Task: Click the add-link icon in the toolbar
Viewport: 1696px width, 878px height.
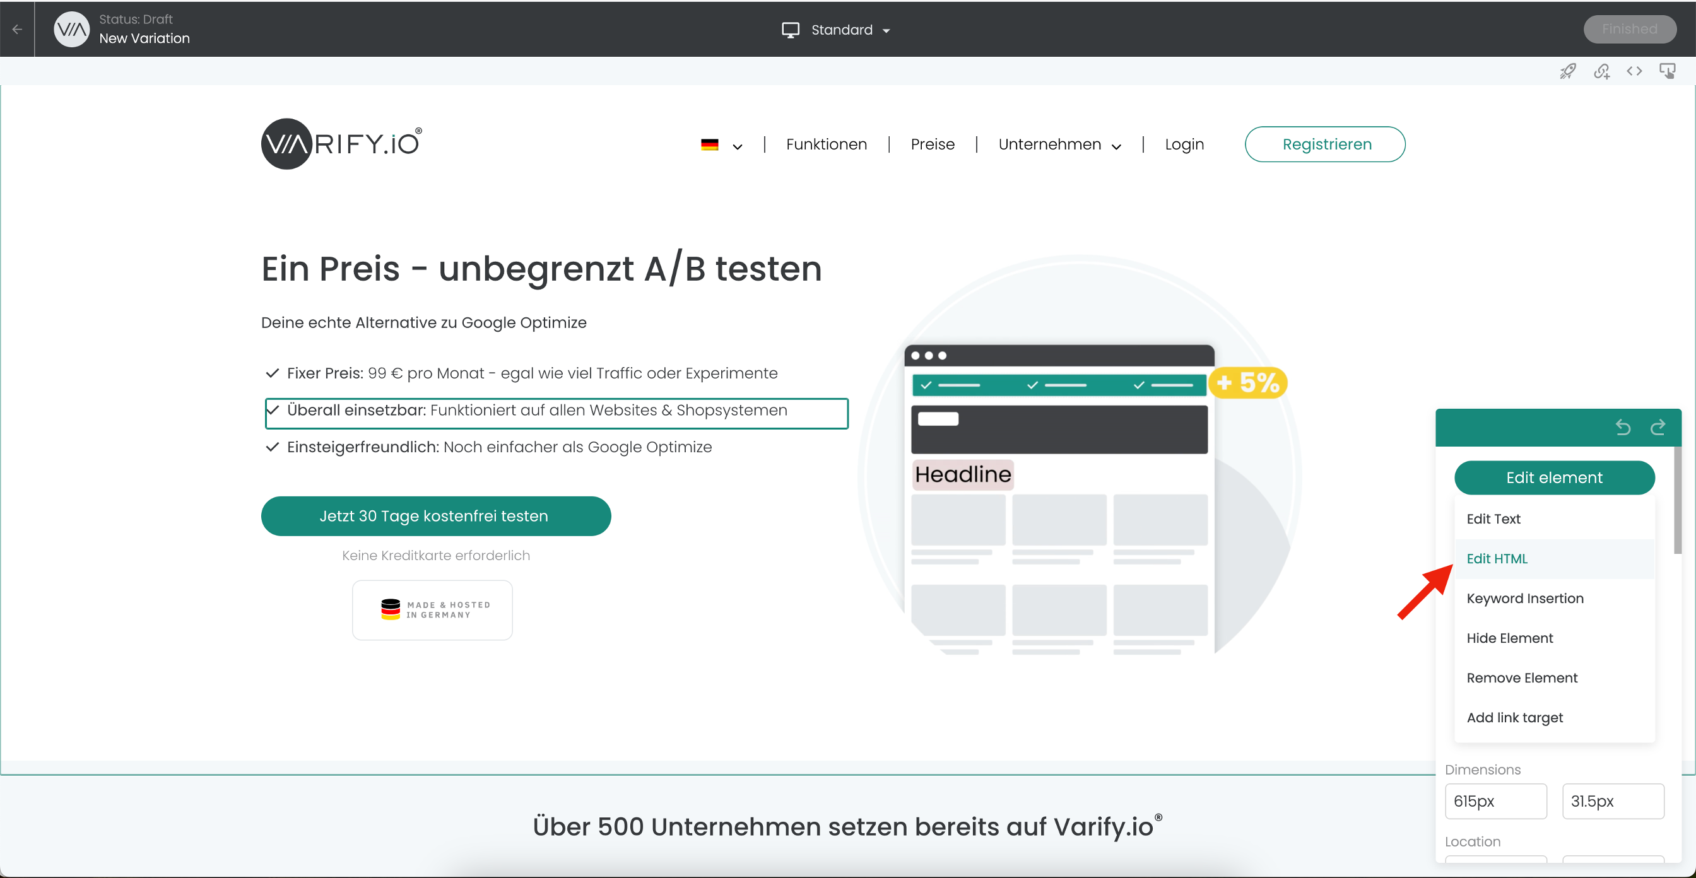Action: (1601, 71)
